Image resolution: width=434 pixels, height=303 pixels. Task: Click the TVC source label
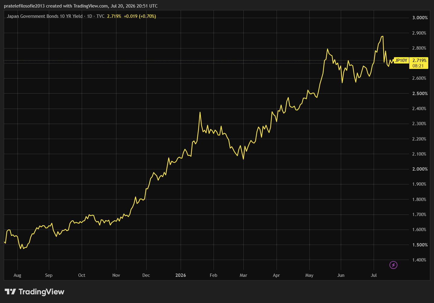[x=100, y=16]
